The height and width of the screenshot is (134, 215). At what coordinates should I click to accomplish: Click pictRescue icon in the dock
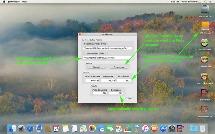tap(180, 129)
